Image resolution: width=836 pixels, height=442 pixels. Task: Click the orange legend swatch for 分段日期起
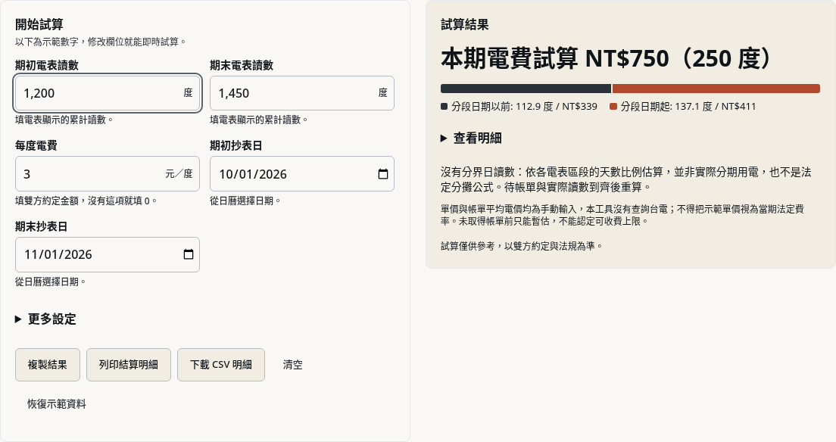[x=613, y=107]
